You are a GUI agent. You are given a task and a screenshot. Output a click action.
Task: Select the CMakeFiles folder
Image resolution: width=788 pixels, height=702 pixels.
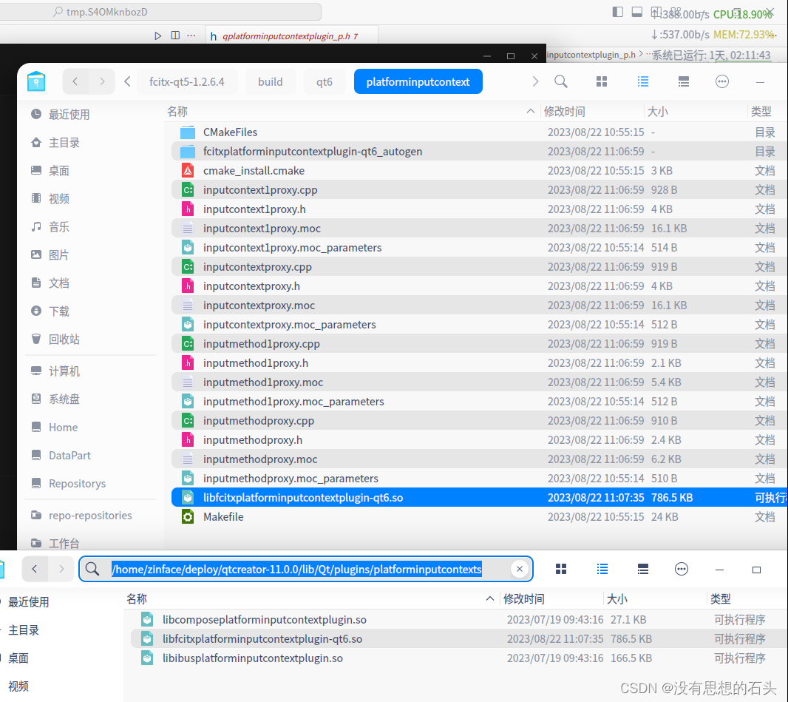click(x=479, y=132)
